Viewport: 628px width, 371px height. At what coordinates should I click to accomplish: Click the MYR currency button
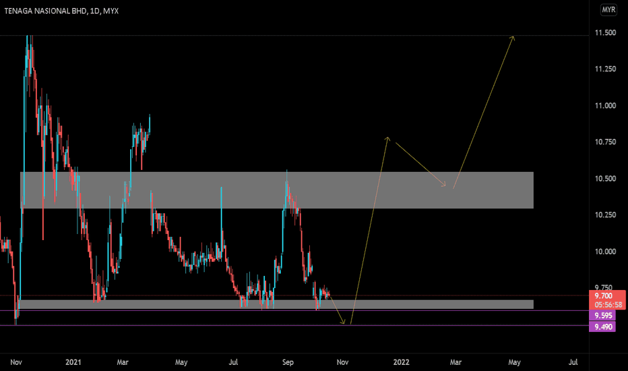tap(608, 9)
